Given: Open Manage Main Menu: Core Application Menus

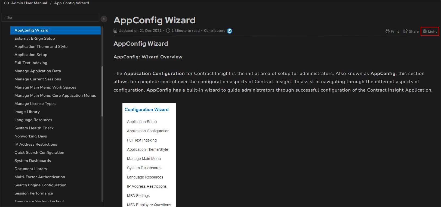Looking at the screenshot, I should pyautogui.click(x=55, y=95).
